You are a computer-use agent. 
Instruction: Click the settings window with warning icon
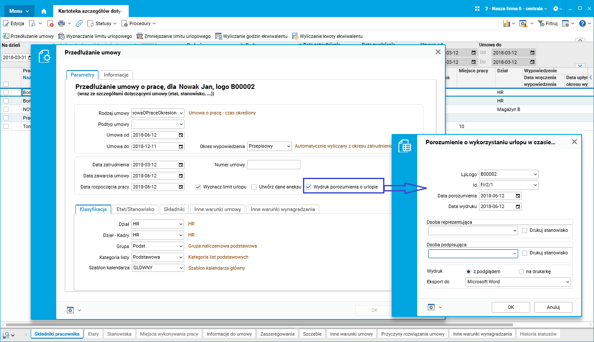point(523,23)
